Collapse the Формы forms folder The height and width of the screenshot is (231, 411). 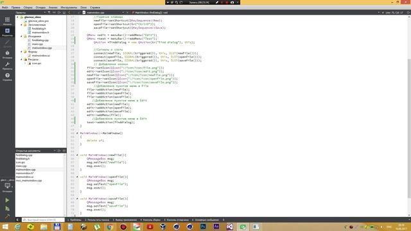(21, 52)
